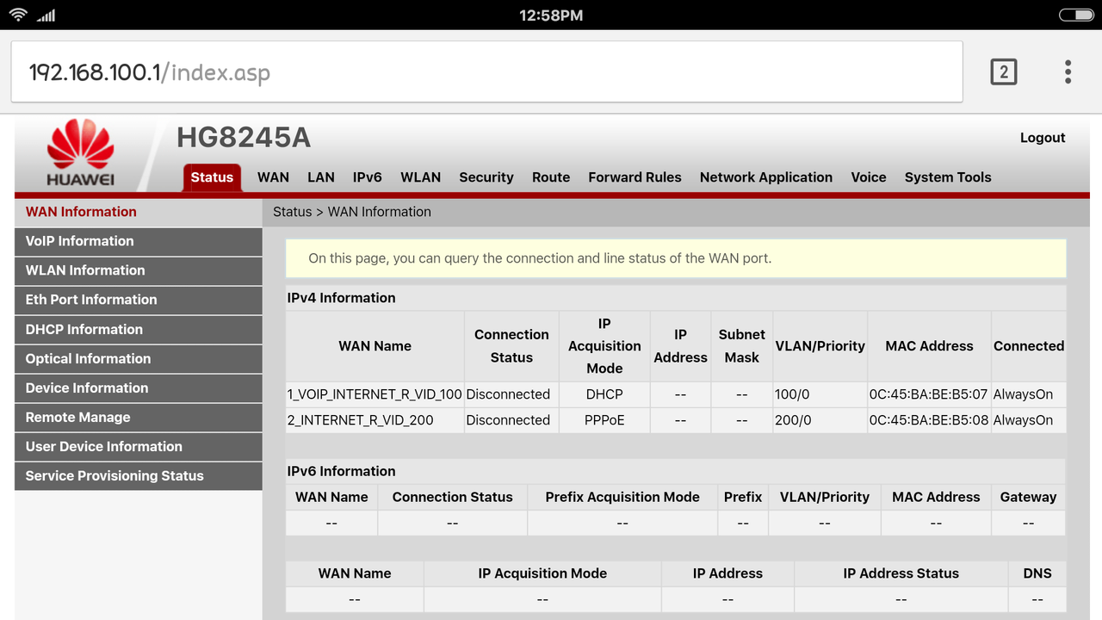Click the yellow WAN port help notice
Screen dimensions: 1102x620
(676, 258)
